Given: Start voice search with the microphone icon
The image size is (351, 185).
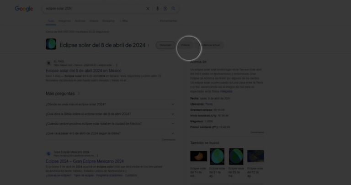Looking at the screenshot, I should pyautogui.click(x=158, y=9).
